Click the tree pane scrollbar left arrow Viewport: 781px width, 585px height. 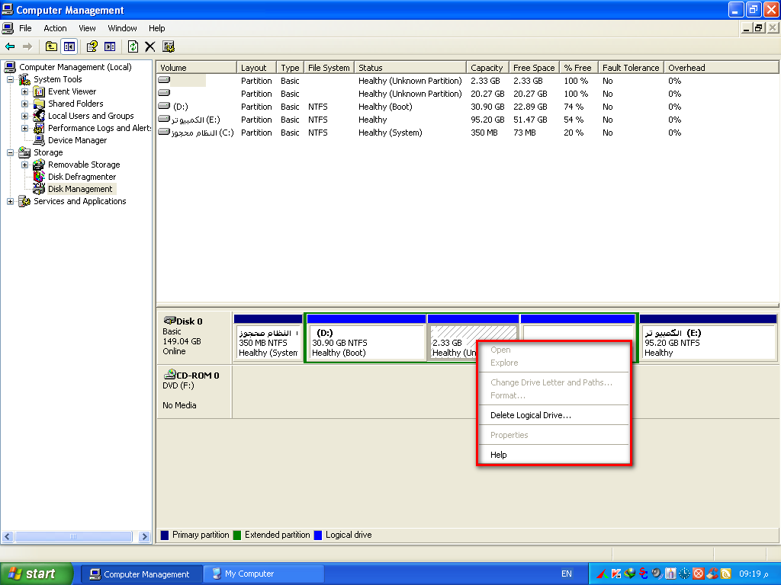8,537
